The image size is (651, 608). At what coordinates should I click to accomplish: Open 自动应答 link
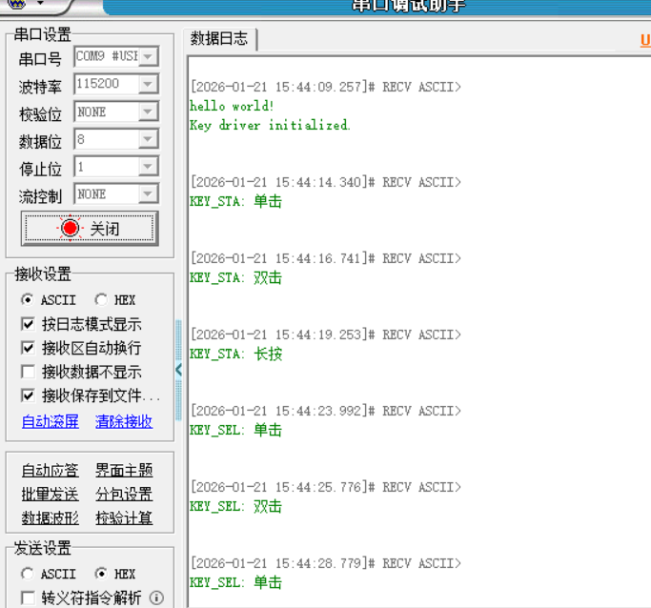tap(51, 470)
